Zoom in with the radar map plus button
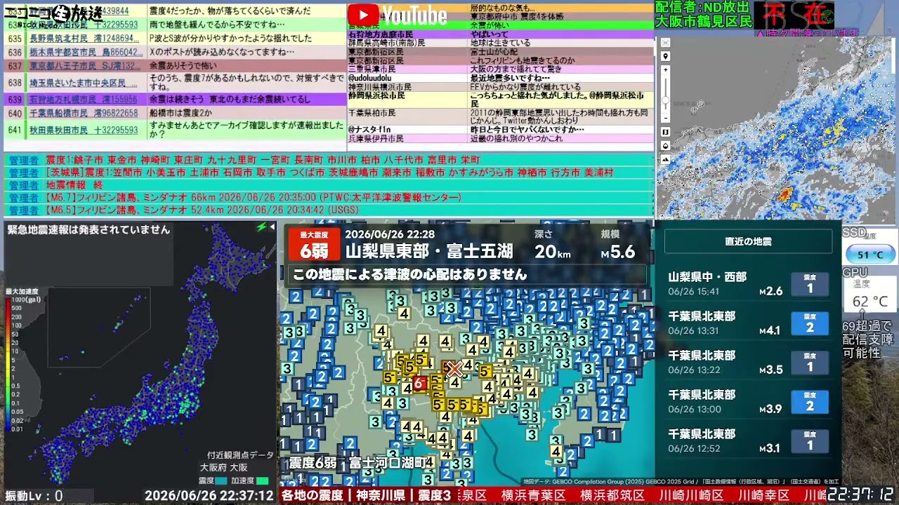 click(x=665, y=69)
